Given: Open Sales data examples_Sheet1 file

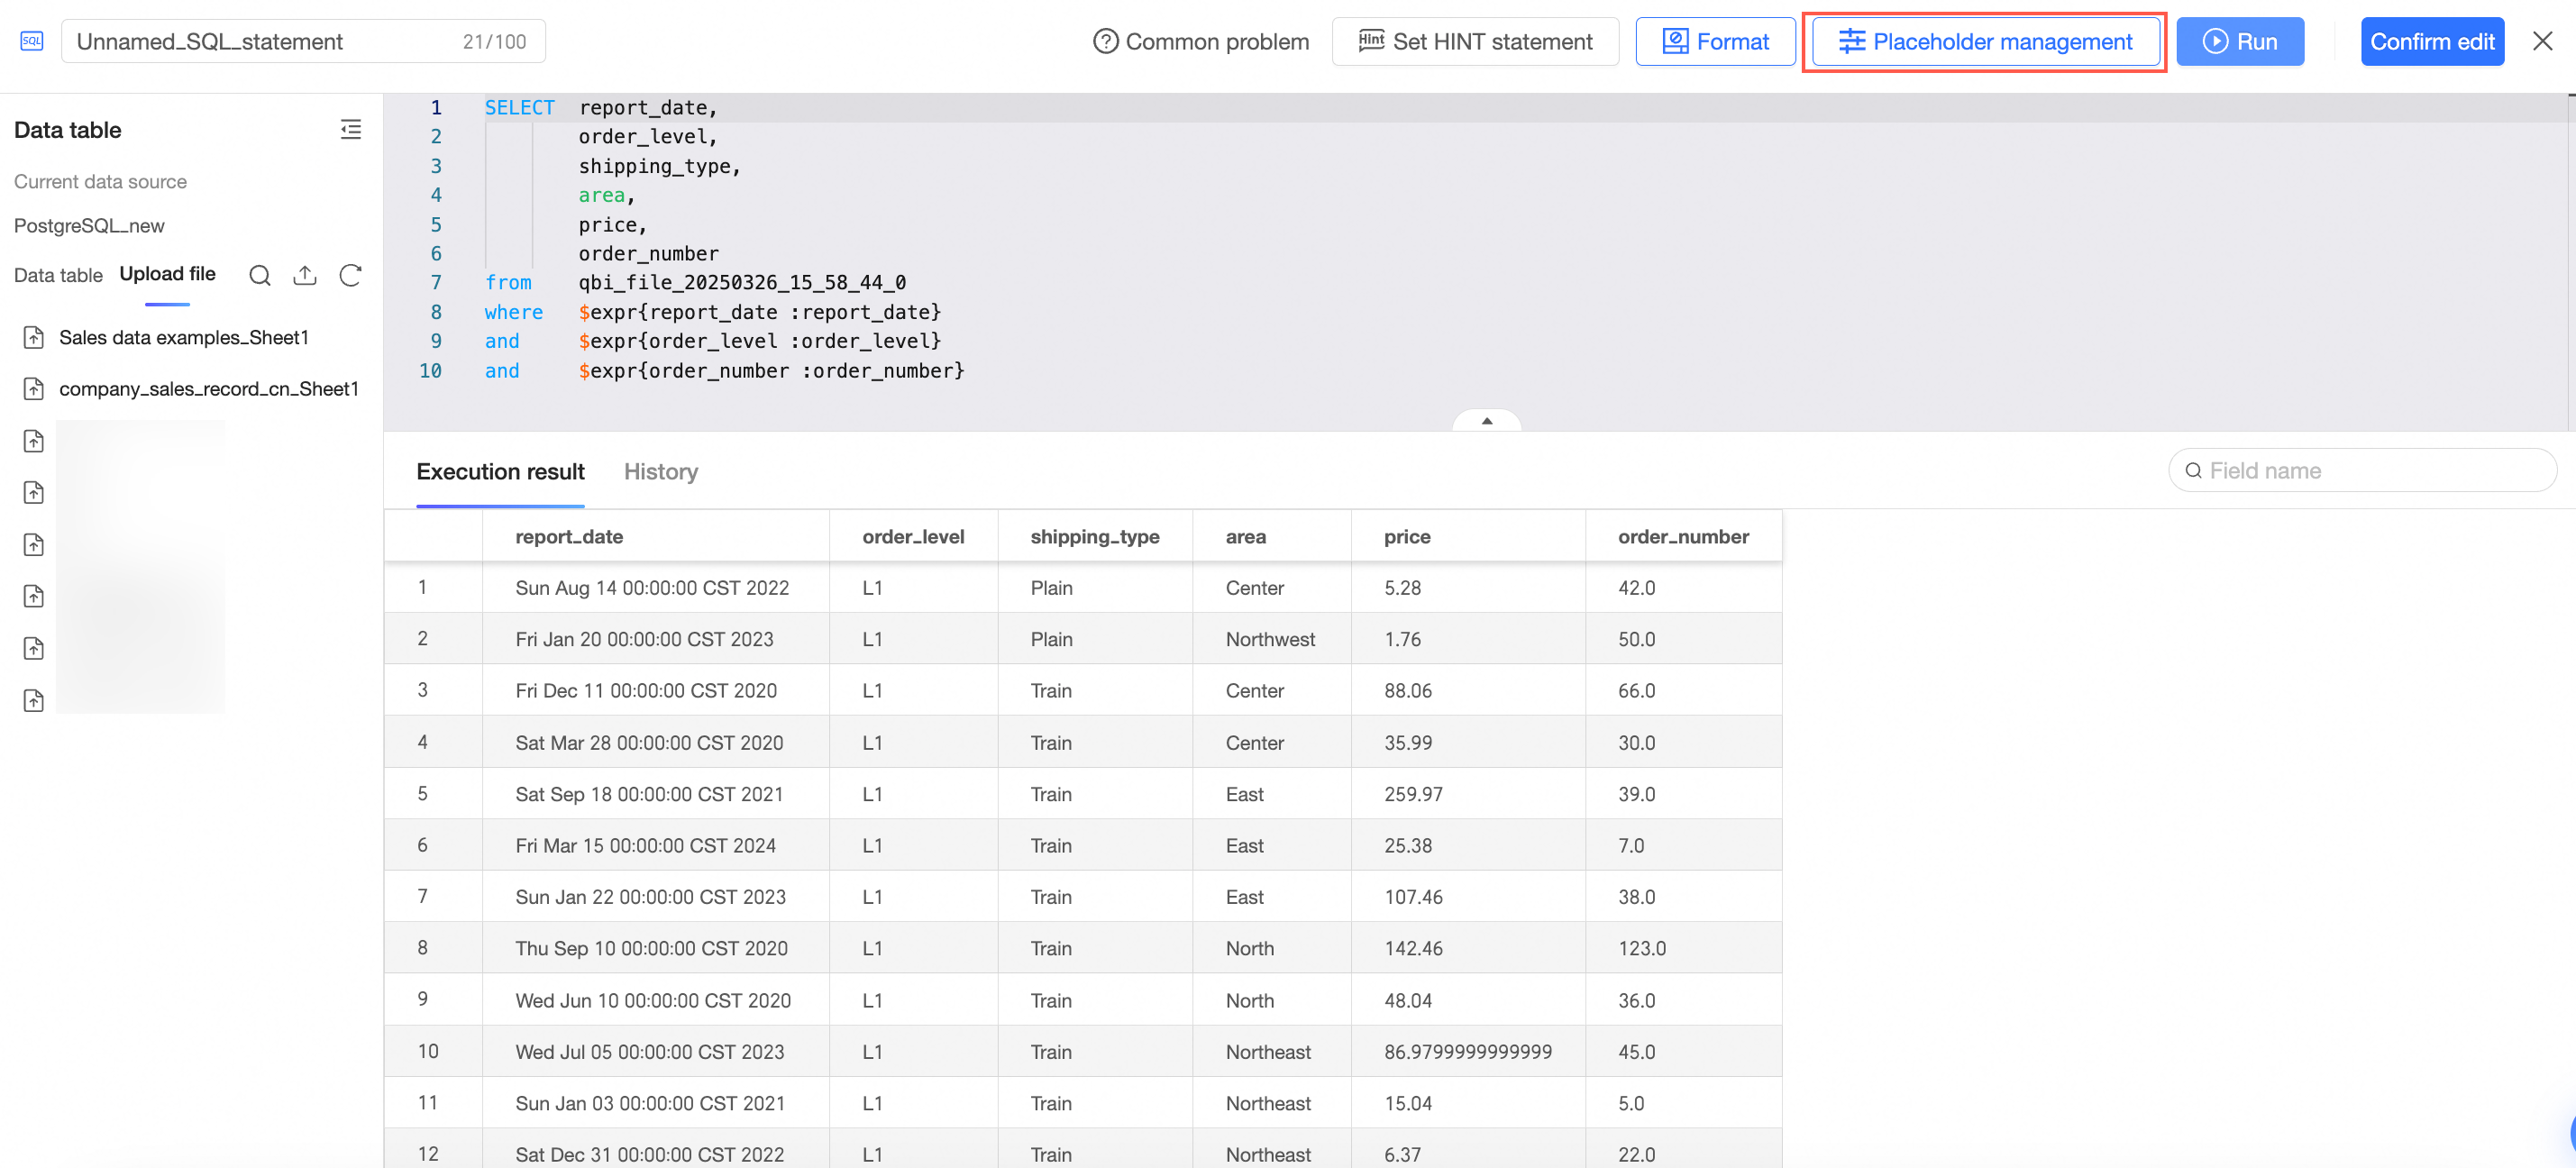Looking at the screenshot, I should coord(184,337).
